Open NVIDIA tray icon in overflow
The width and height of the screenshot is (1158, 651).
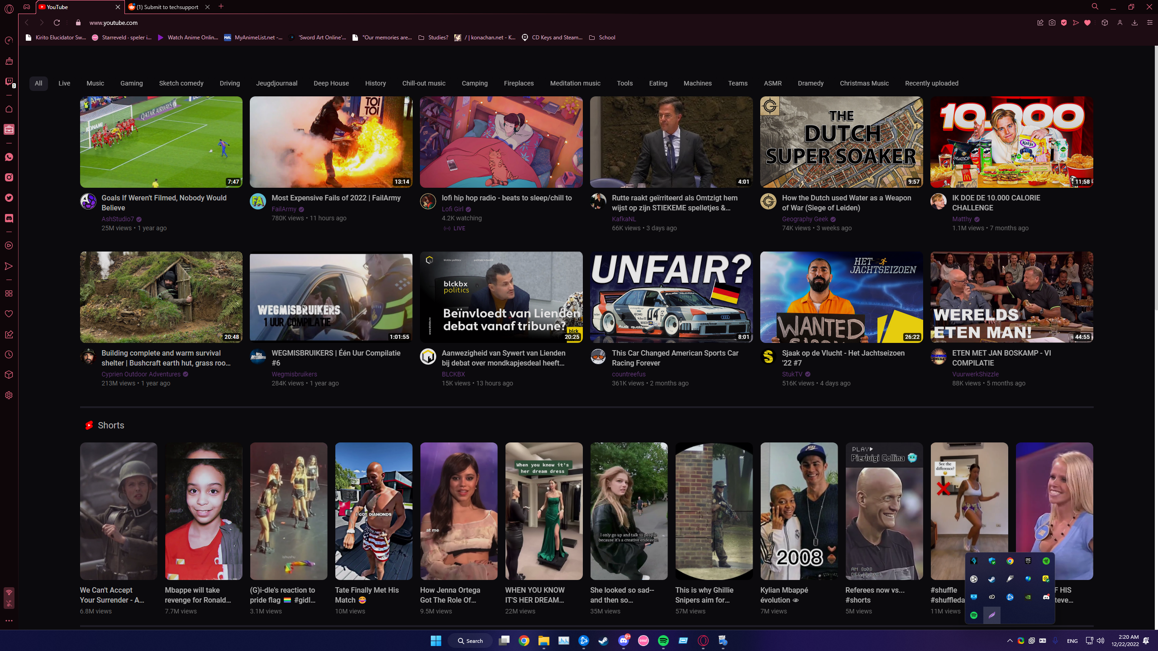[x=1028, y=597]
